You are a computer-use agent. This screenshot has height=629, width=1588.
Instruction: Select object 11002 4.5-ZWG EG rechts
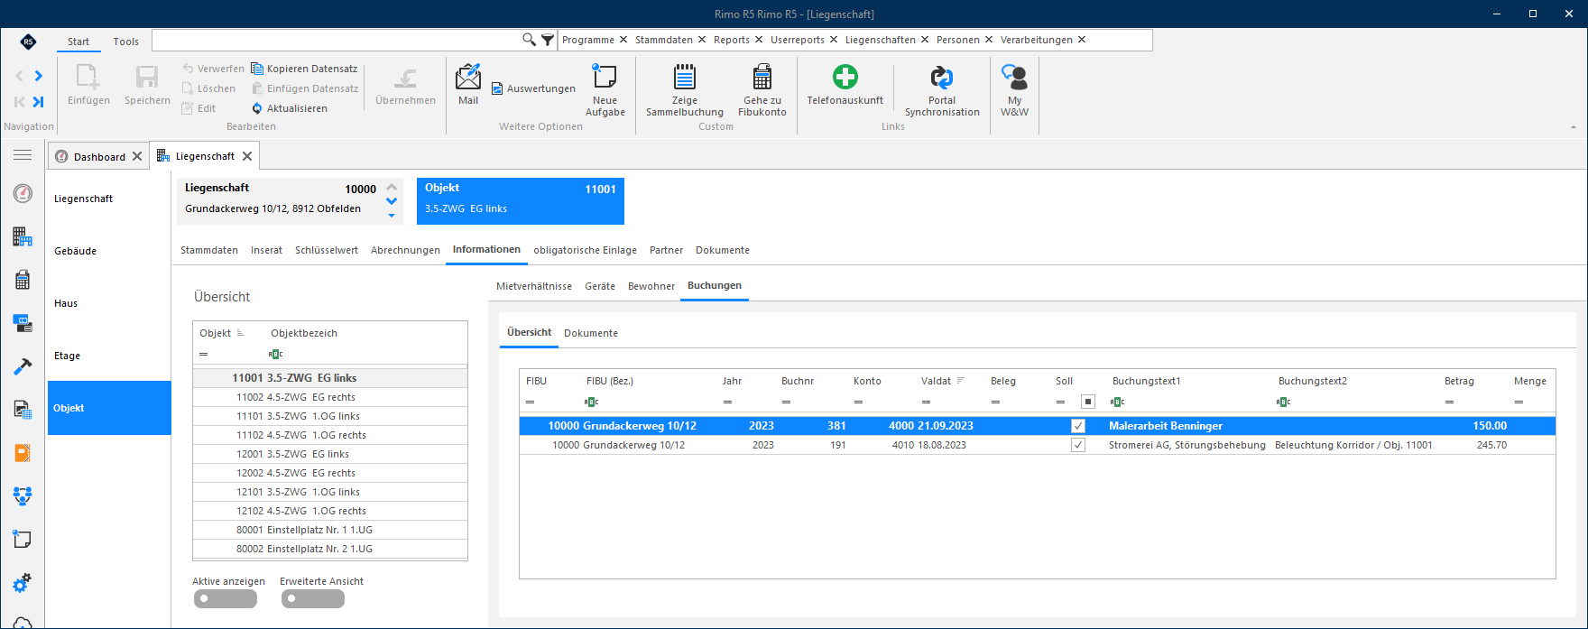tap(330, 397)
